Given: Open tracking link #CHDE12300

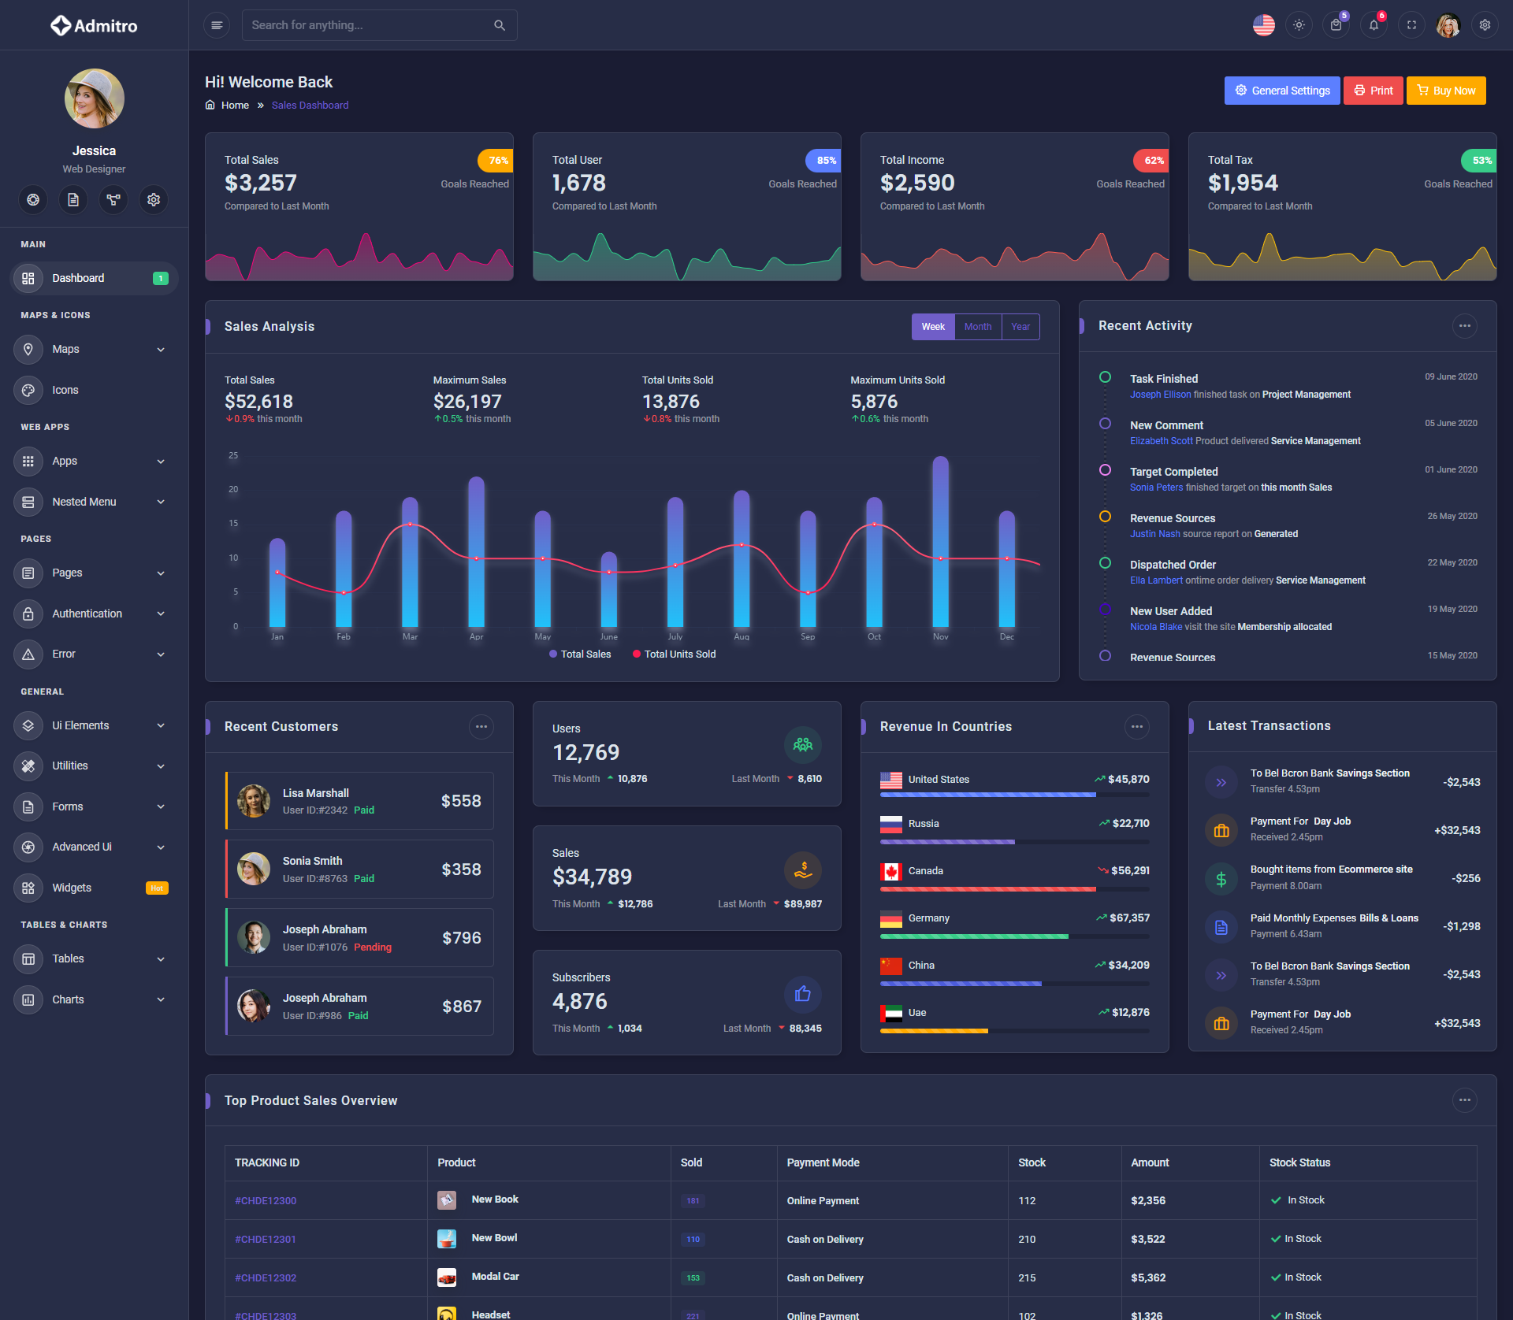Looking at the screenshot, I should 266,1200.
